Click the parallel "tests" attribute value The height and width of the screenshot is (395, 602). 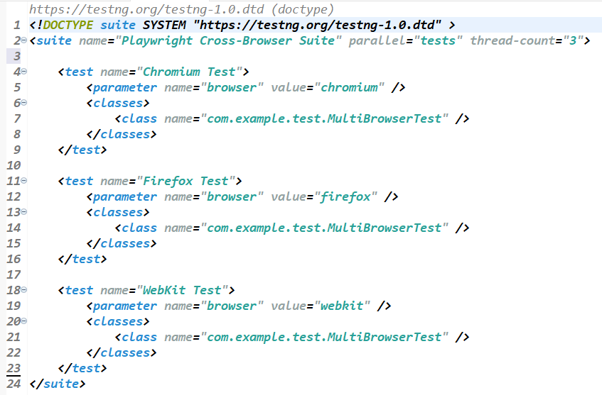pyautogui.click(x=439, y=40)
